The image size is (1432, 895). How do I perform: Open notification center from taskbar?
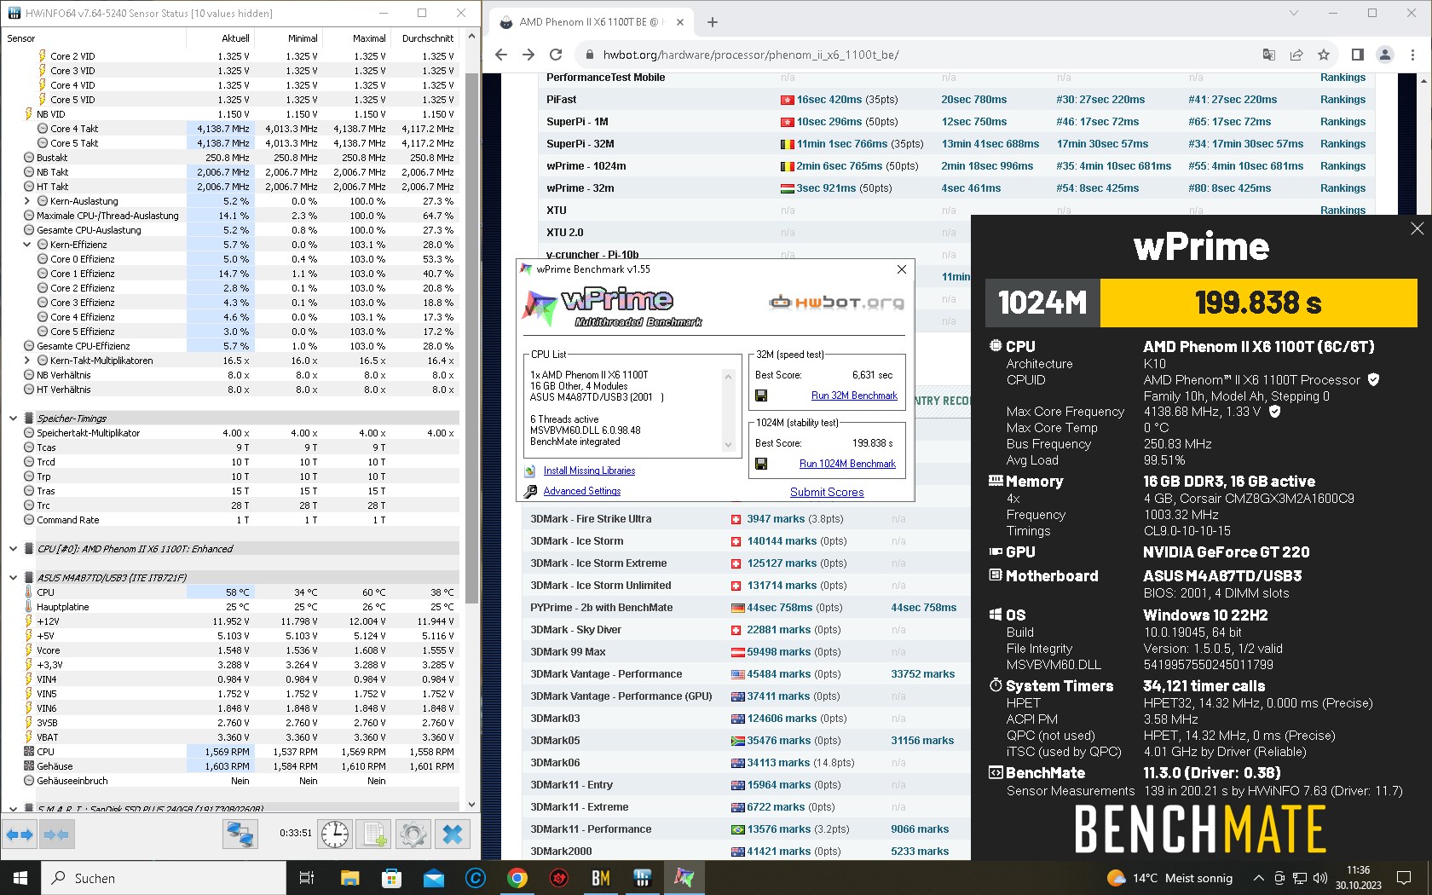[1404, 878]
